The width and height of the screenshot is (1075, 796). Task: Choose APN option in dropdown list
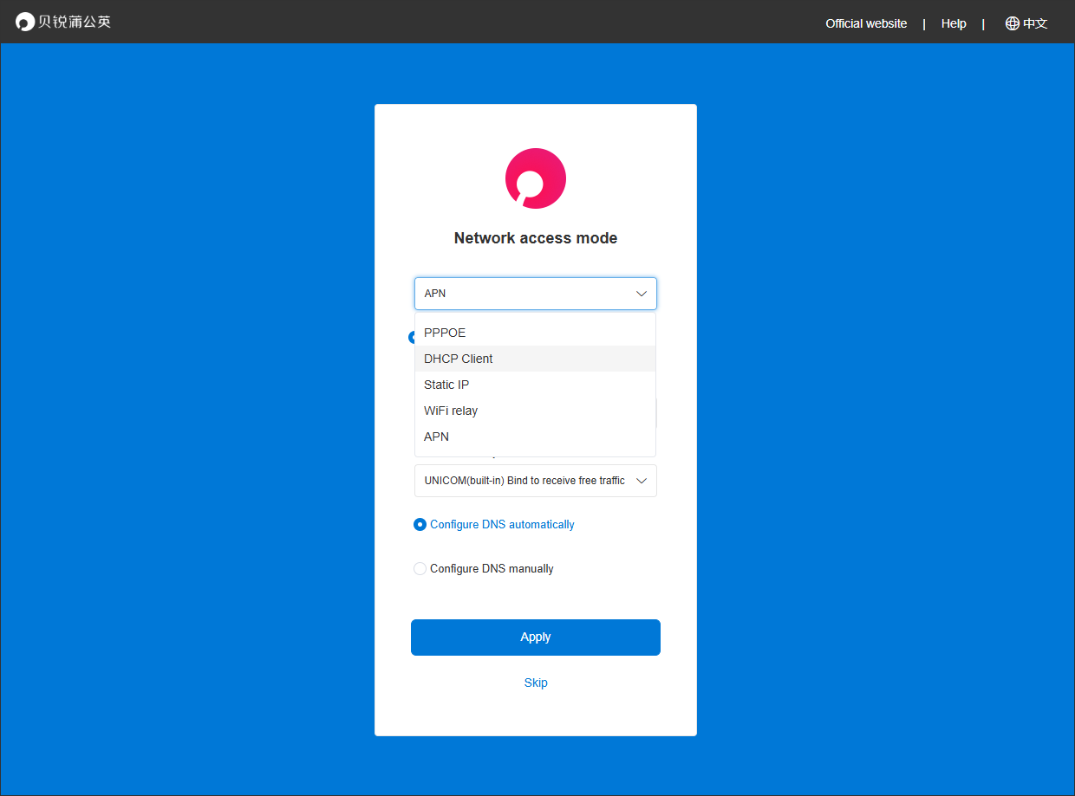pos(536,437)
